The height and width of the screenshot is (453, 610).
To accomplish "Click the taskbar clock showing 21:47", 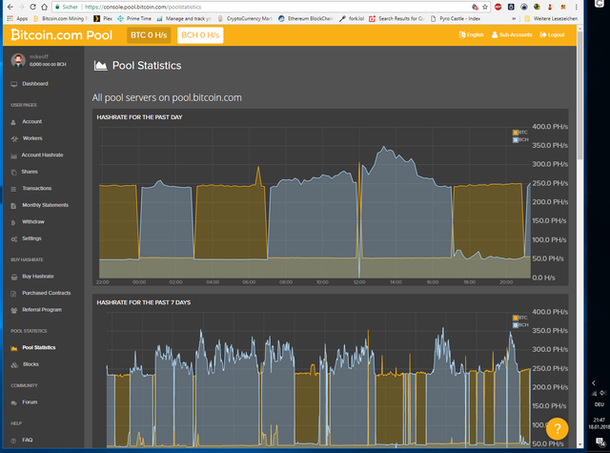I will point(600,423).
